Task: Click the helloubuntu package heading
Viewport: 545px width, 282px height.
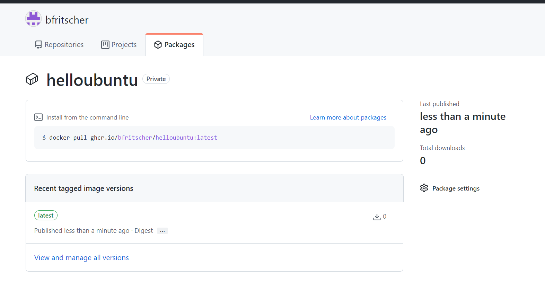Action: point(92,80)
